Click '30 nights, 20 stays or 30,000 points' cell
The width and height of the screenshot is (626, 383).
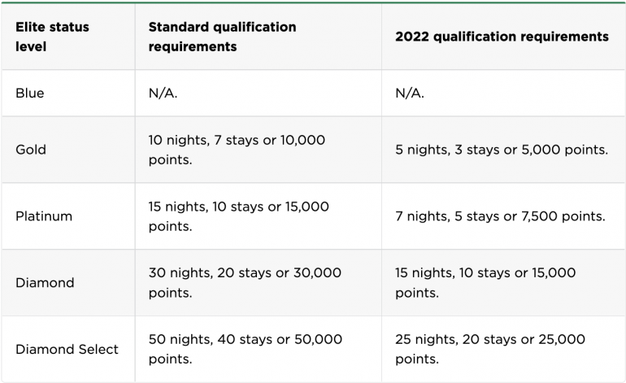point(245,283)
